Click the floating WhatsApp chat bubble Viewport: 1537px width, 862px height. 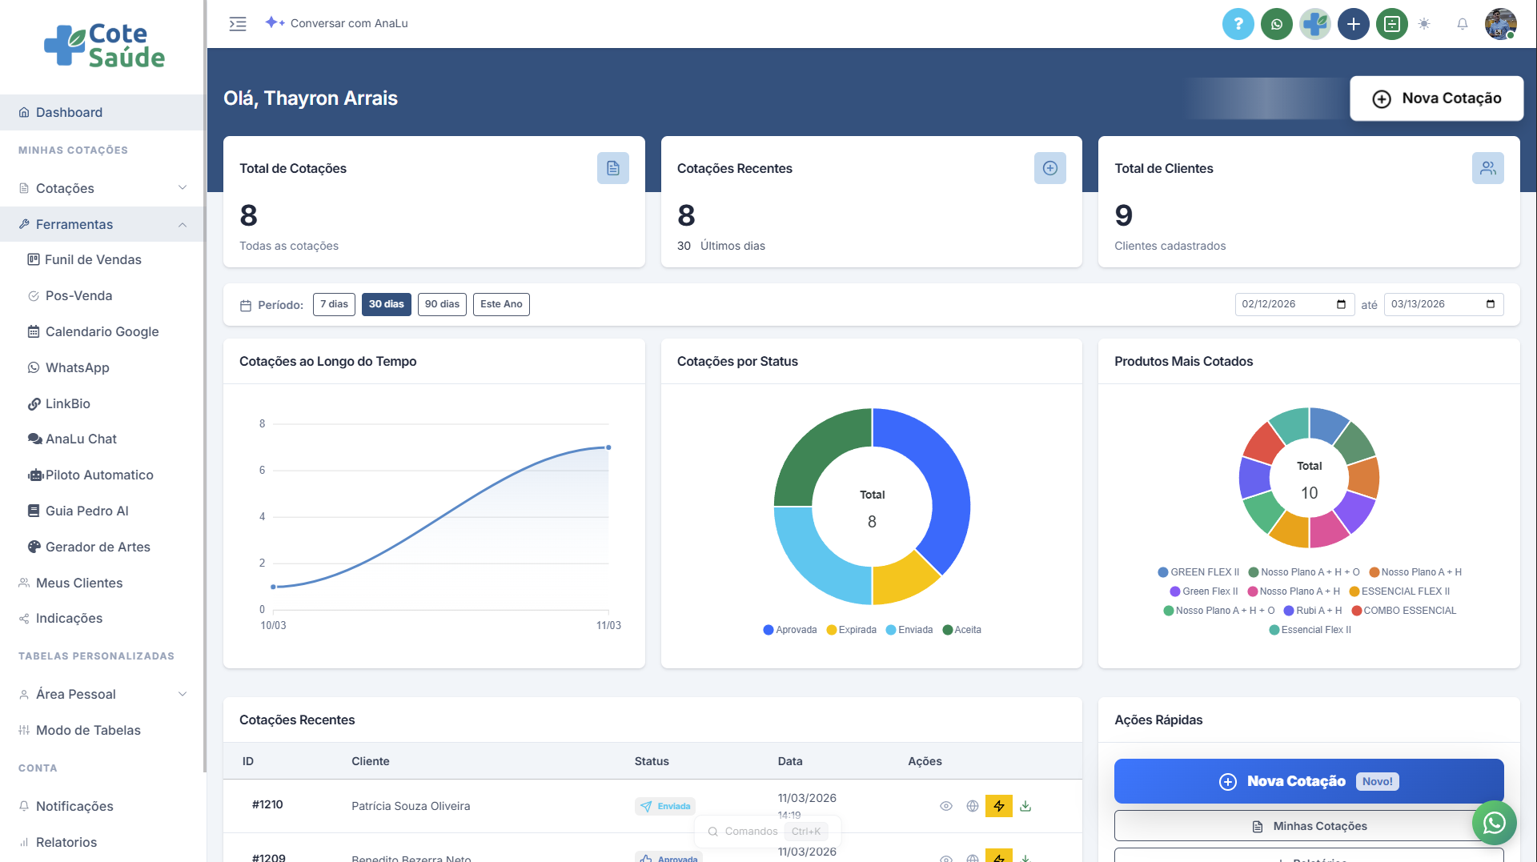1494,822
